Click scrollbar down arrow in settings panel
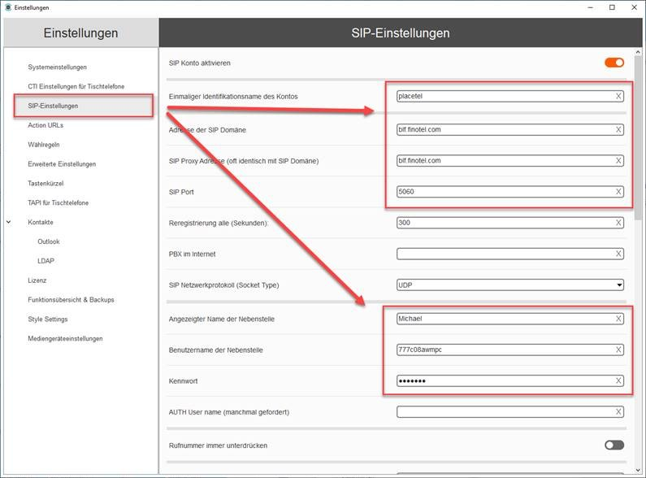The width and height of the screenshot is (646, 478). pos(638,470)
